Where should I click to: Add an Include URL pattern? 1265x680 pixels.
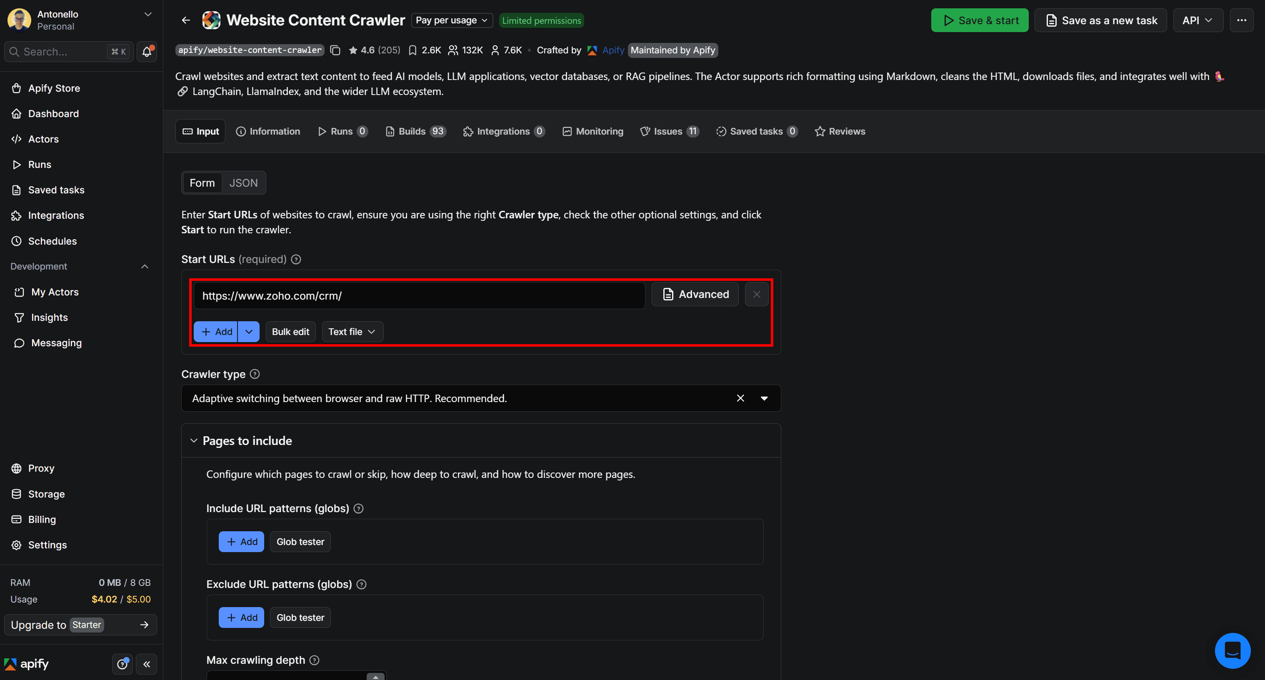(x=241, y=542)
